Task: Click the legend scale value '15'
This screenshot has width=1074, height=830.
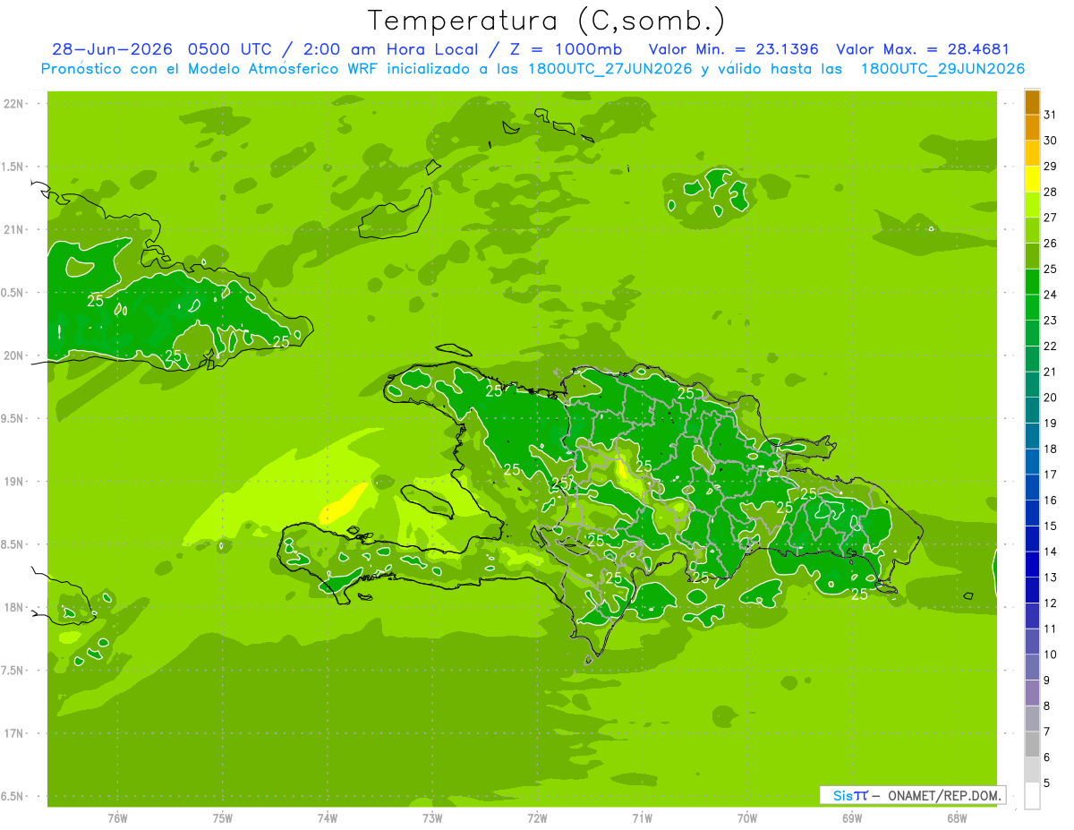Action: click(x=1050, y=526)
